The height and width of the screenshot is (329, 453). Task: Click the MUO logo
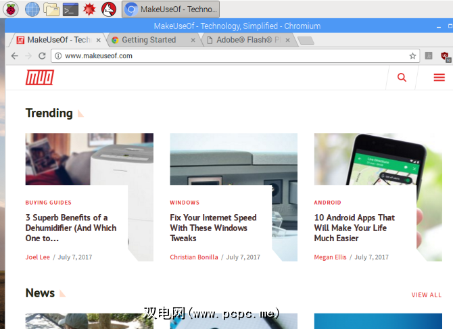(x=40, y=77)
